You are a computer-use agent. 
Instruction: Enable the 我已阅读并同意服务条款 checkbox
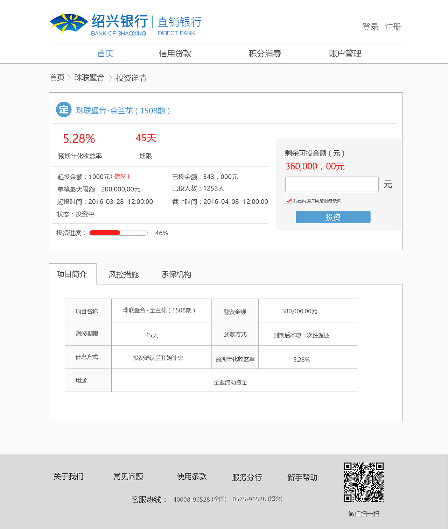(x=288, y=200)
